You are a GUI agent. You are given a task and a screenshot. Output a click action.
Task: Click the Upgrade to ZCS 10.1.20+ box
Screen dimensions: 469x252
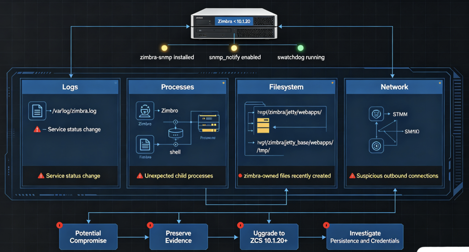[x=269, y=237]
